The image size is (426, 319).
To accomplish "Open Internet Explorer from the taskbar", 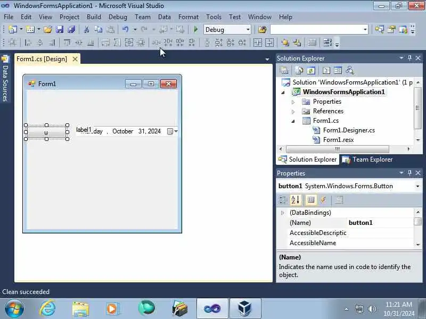I will point(47,308).
